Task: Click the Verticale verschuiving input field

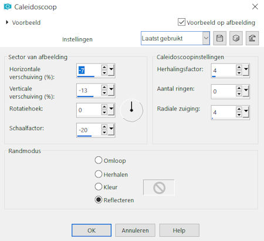Action: pyautogui.click(x=89, y=91)
